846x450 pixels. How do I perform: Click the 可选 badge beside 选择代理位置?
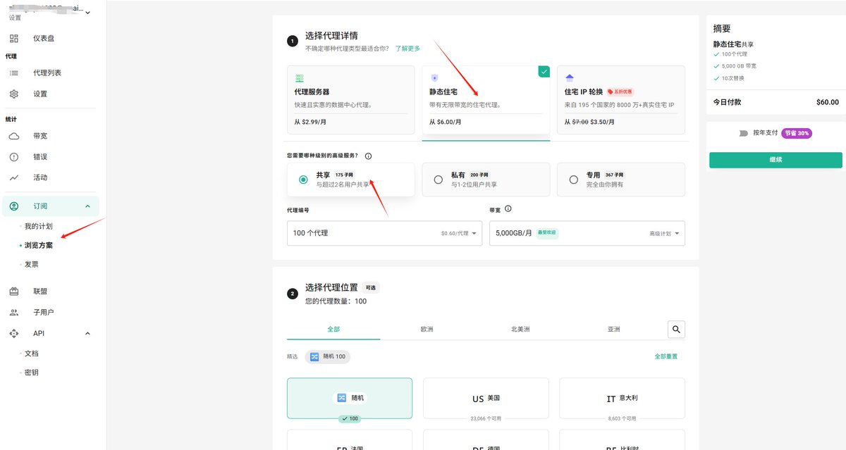pos(371,287)
